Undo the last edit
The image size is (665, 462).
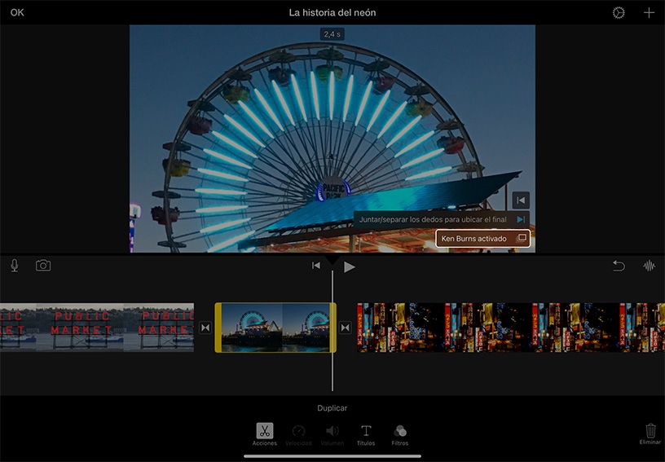point(619,266)
